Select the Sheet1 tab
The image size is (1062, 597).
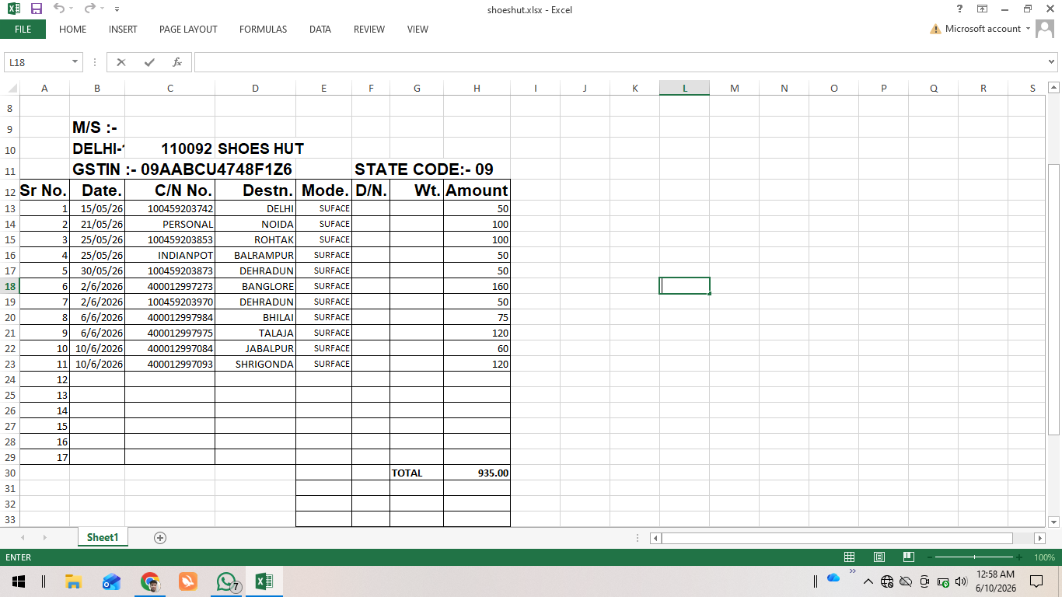click(103, 537)
